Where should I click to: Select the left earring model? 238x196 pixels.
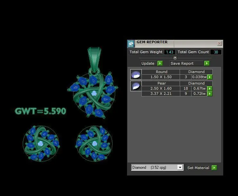(41, 143)
